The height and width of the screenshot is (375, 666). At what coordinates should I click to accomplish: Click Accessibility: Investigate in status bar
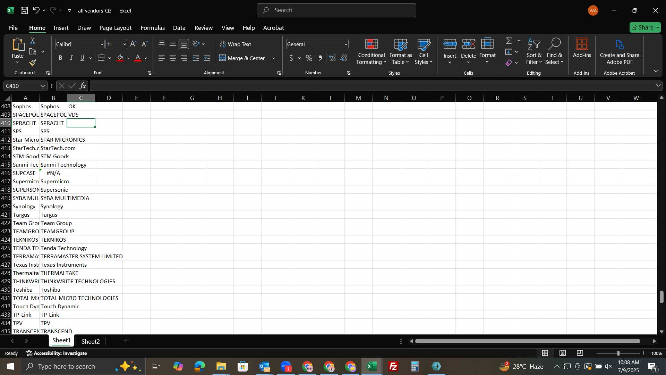tap(57, 353)
